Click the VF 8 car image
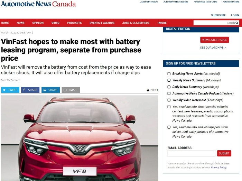Viewport: 242px width, 181px height. point(80,138)
